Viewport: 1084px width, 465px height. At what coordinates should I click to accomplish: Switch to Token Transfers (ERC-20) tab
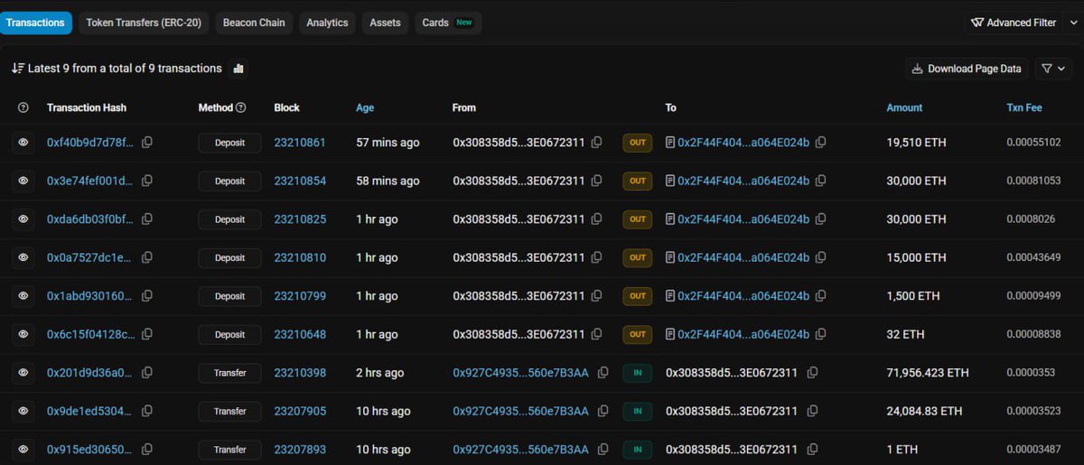point(144,23)
